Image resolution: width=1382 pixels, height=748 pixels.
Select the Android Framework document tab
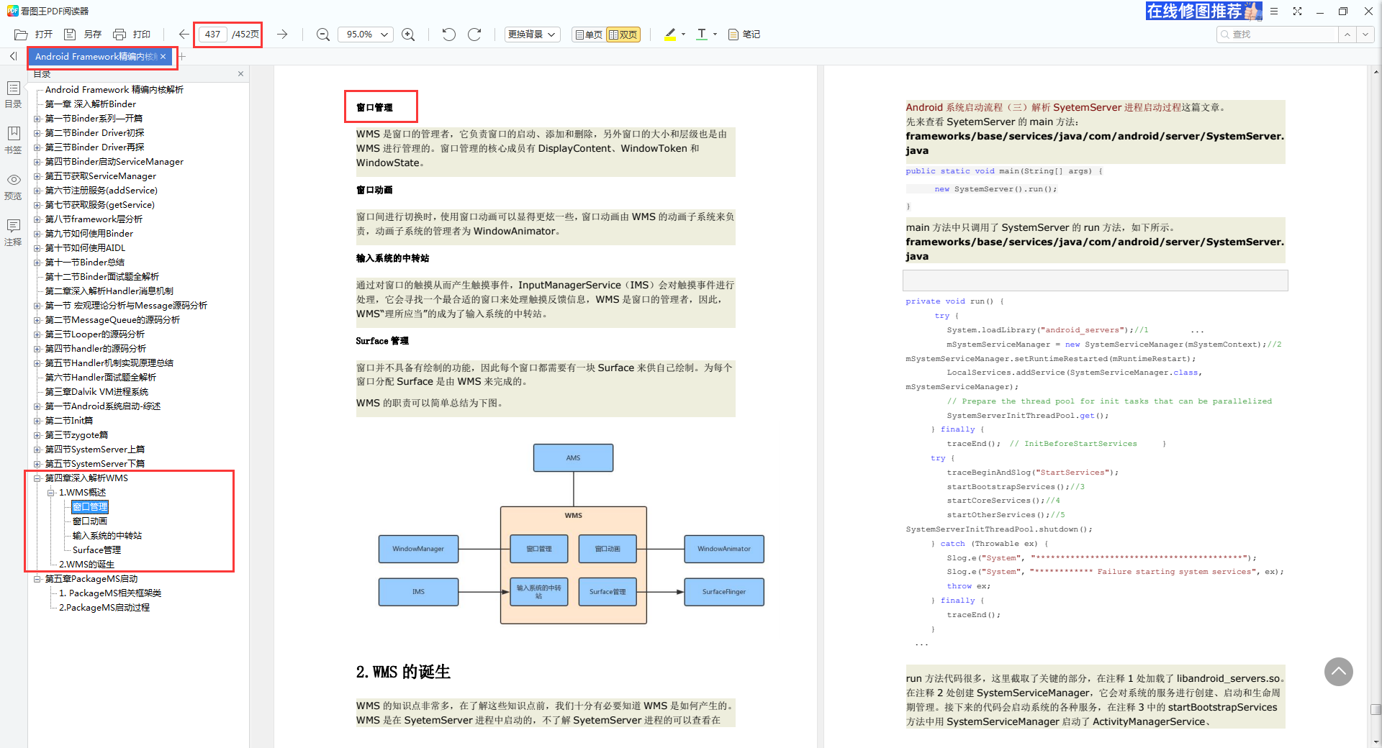click(96, 57)
